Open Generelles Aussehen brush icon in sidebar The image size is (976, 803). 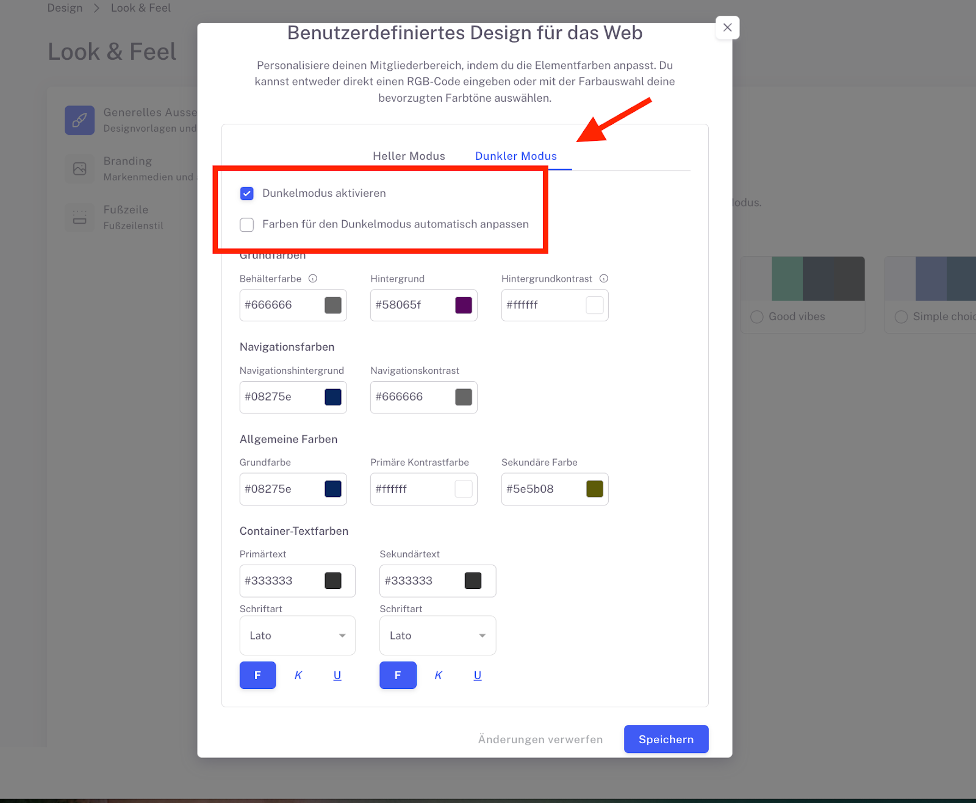80,120
